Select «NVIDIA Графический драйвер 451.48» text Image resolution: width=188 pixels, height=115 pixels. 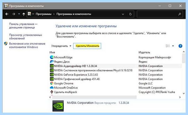click(77, 79)
